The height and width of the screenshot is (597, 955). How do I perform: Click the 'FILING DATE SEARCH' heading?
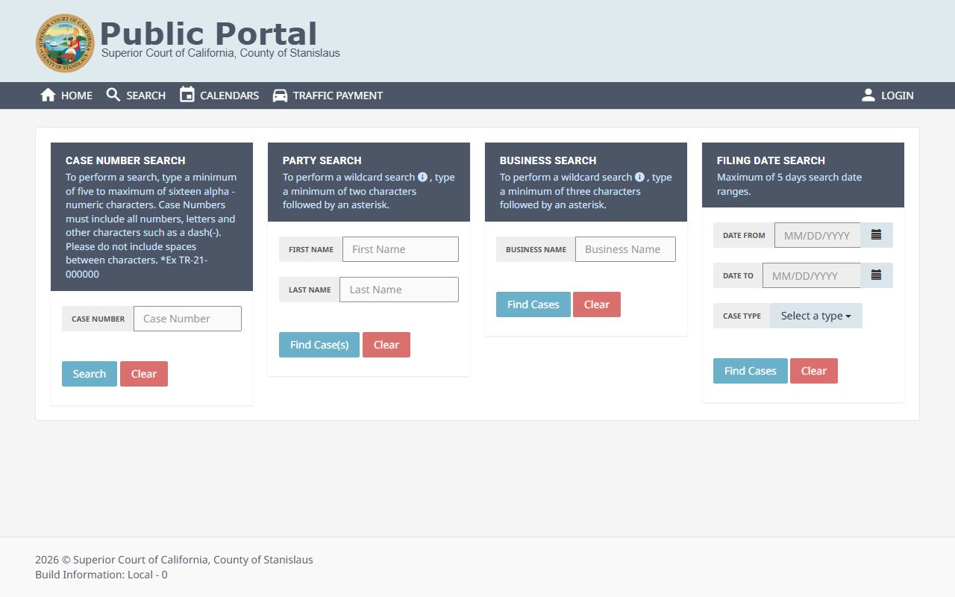point(771,160)
